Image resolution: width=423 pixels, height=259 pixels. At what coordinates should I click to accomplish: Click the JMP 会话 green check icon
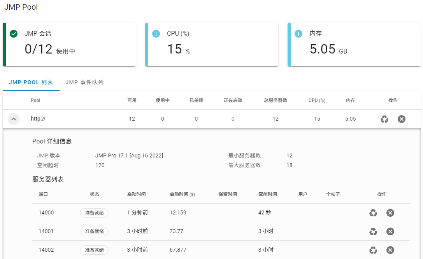[x=14, y=34]
